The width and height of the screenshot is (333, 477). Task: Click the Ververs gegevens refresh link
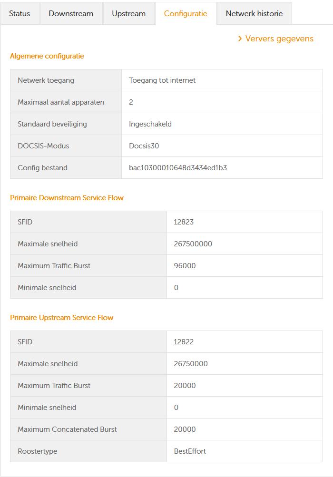point(279,39)
